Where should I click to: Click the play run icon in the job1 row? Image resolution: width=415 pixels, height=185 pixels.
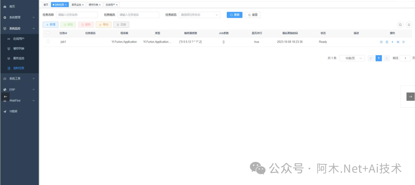[392, 42]
